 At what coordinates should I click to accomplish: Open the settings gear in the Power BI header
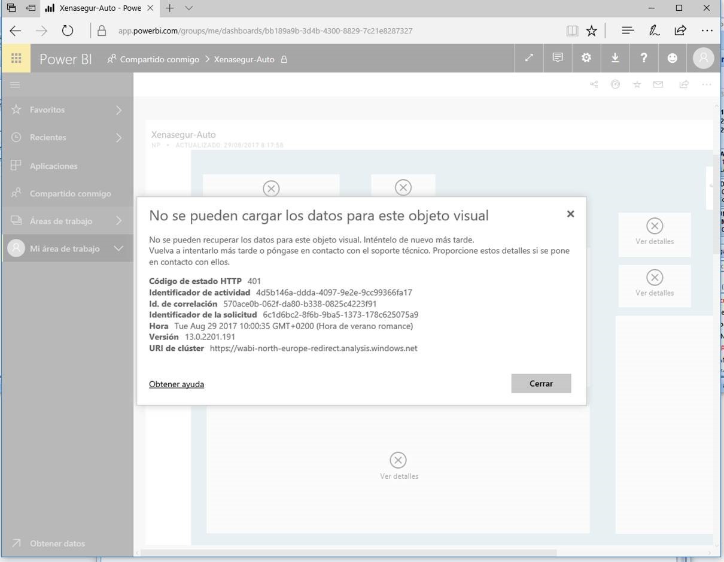point(586,58)
